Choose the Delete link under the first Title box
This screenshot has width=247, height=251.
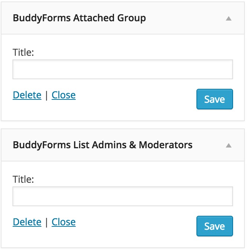(27, 95)
